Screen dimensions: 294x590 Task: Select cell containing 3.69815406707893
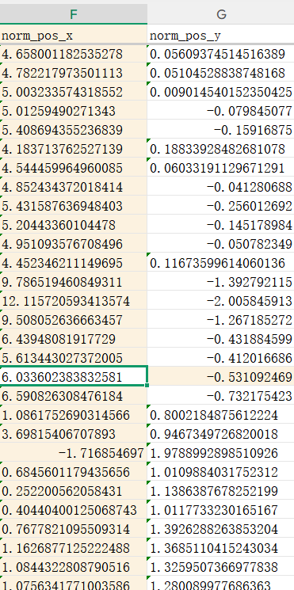[x=74, y=433]
